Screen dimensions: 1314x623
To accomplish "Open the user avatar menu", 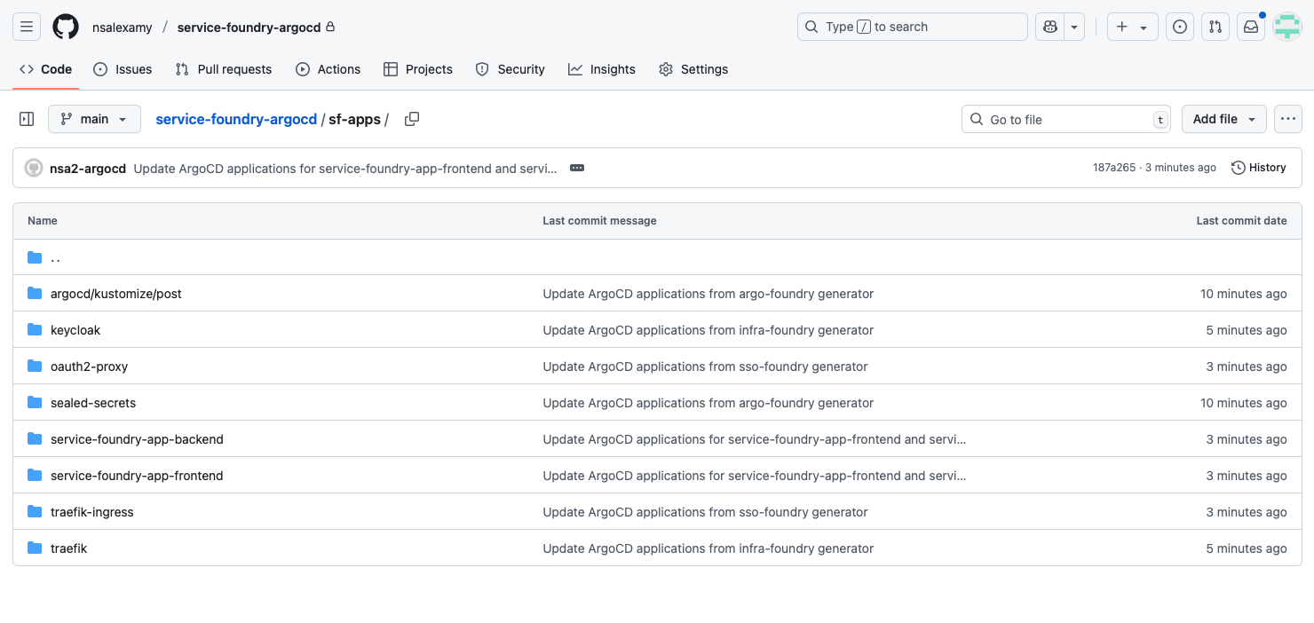I will click(1287, 27).
